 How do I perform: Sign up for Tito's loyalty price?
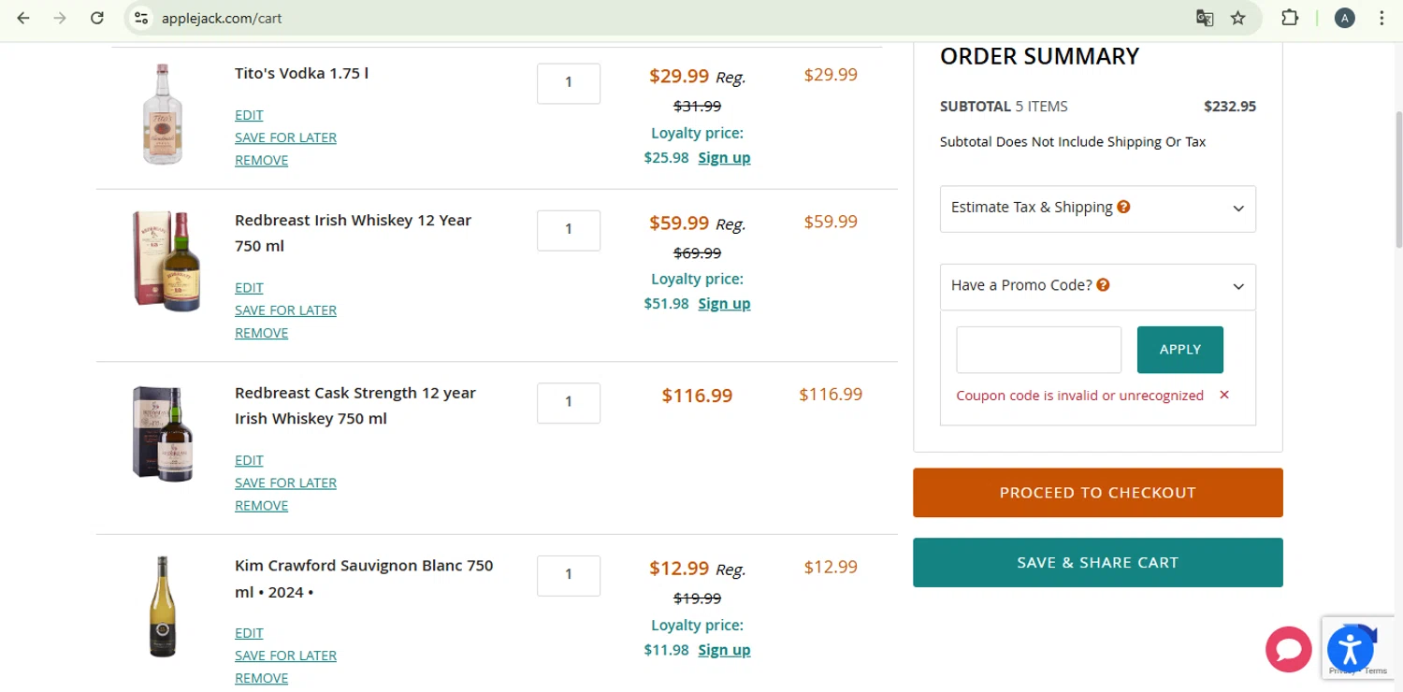click(x=724, y=157)
